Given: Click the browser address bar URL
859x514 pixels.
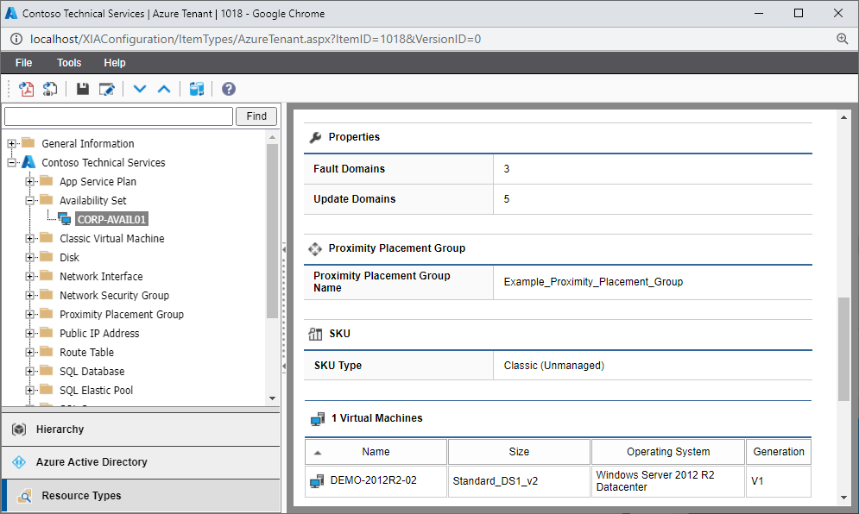Looking at the screenshot, I should (x=256, y=39).
